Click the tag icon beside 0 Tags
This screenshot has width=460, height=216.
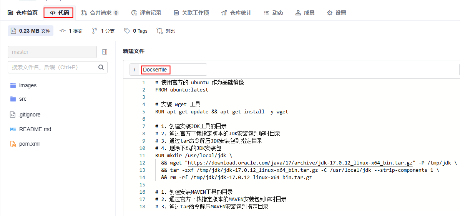point(127,31)
